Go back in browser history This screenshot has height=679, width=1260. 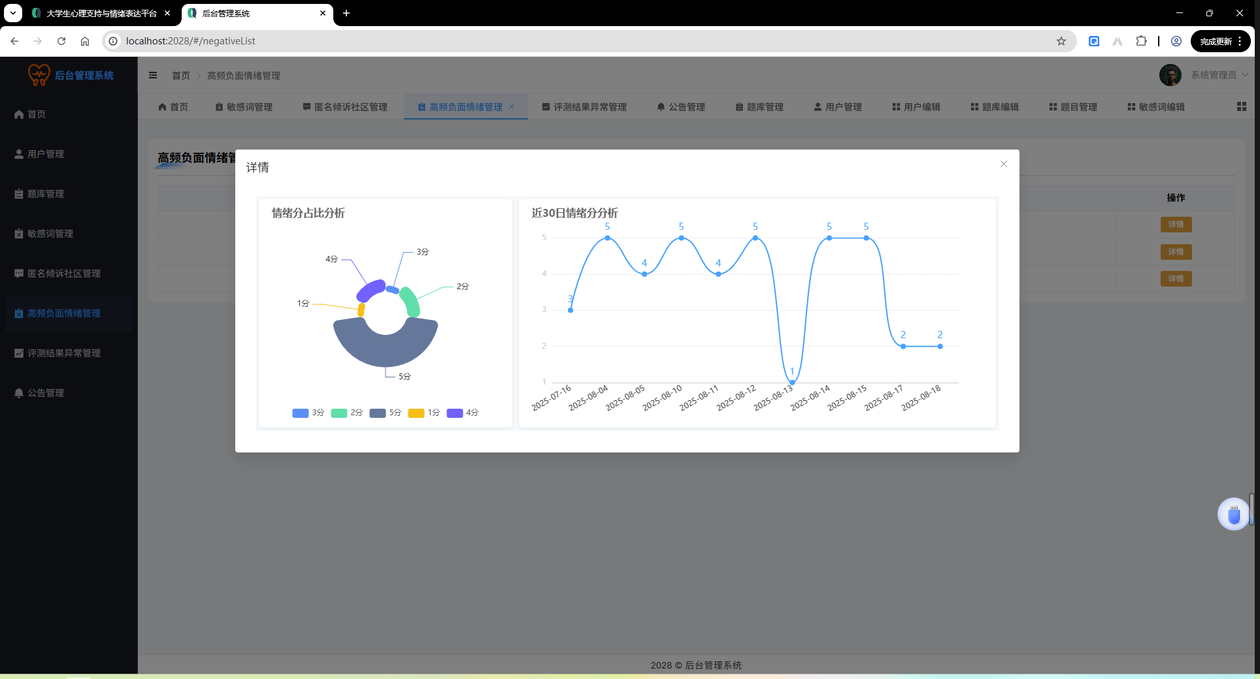coord(14,41)
